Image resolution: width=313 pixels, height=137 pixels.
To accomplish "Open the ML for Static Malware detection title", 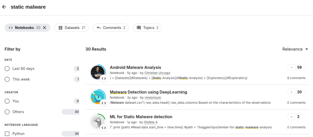I will tap(141, 117).
